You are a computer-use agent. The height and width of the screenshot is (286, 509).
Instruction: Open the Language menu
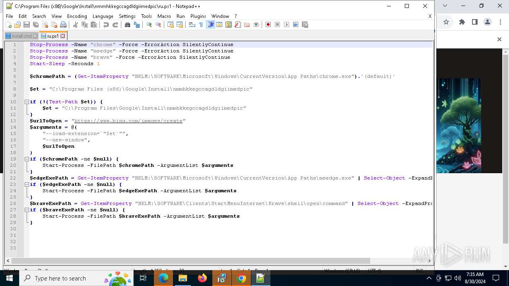pyautogui.click(x=103, y=16)
